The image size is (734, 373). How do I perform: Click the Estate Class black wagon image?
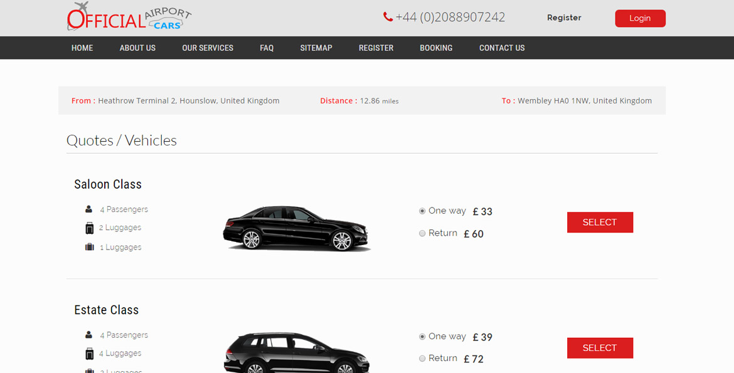point(297,352)
